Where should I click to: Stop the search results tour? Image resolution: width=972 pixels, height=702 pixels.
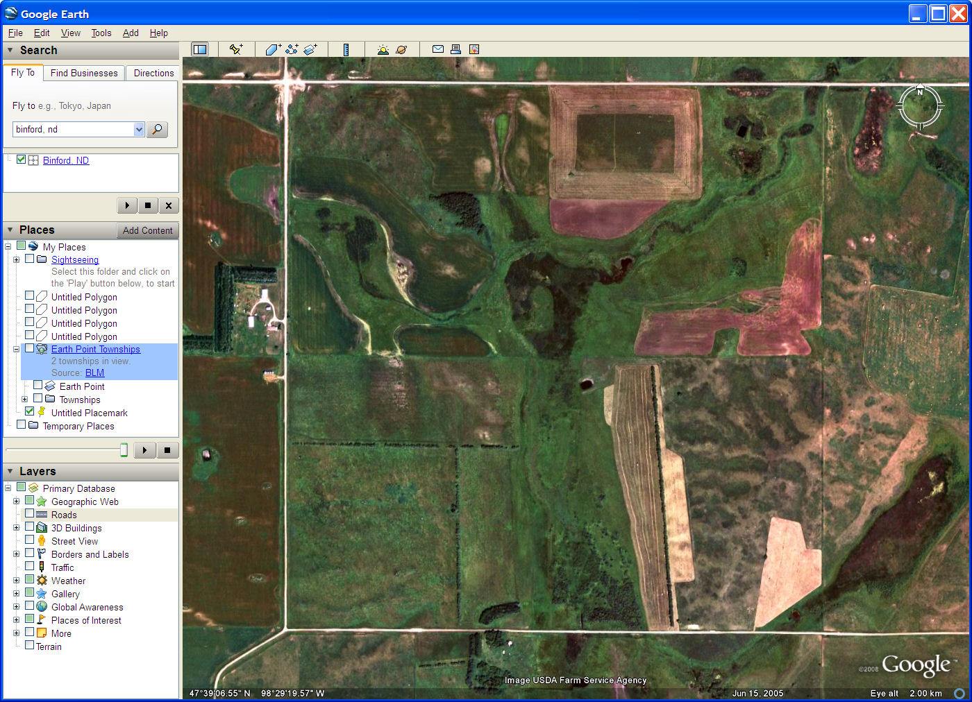click(148, 205)
